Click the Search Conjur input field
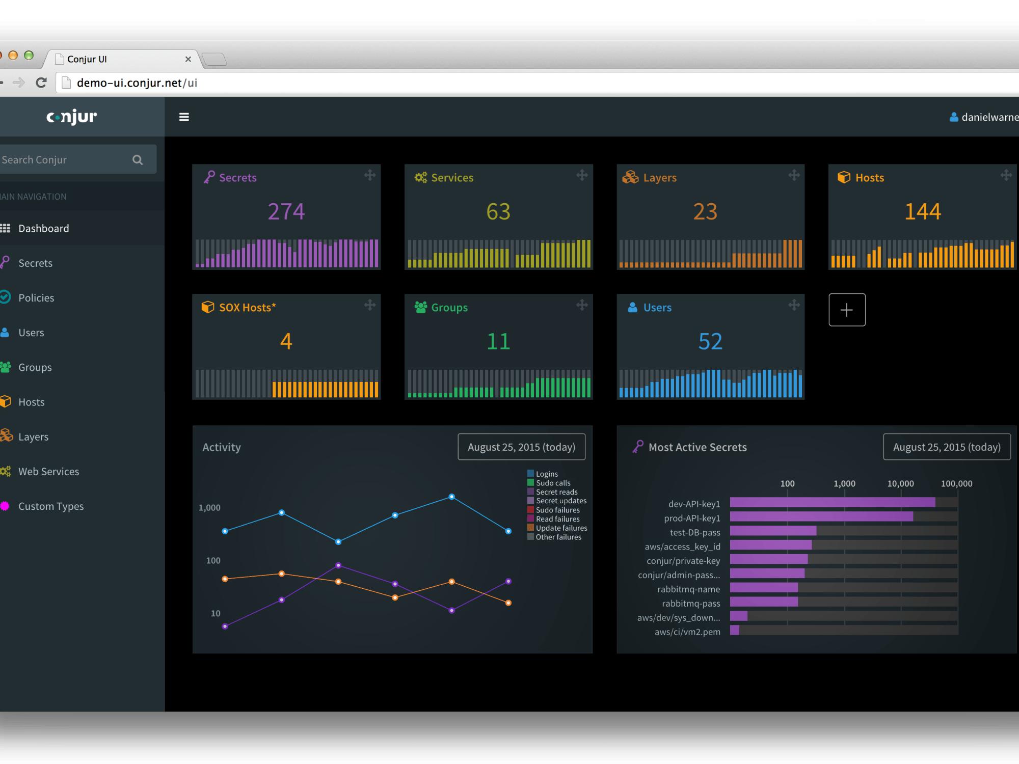Screen dimensions: 1019x764 point(61,160)
